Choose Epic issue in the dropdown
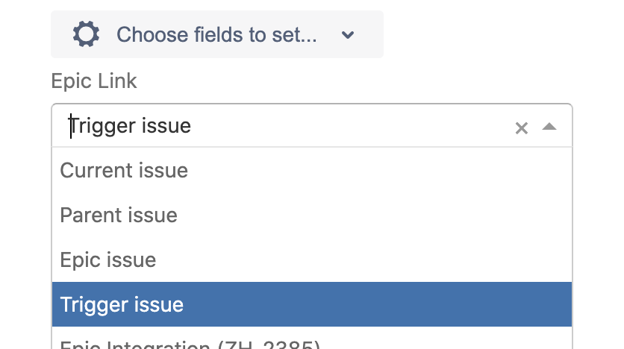This screenshot has height=349, width=624. (x=108, y=260)
